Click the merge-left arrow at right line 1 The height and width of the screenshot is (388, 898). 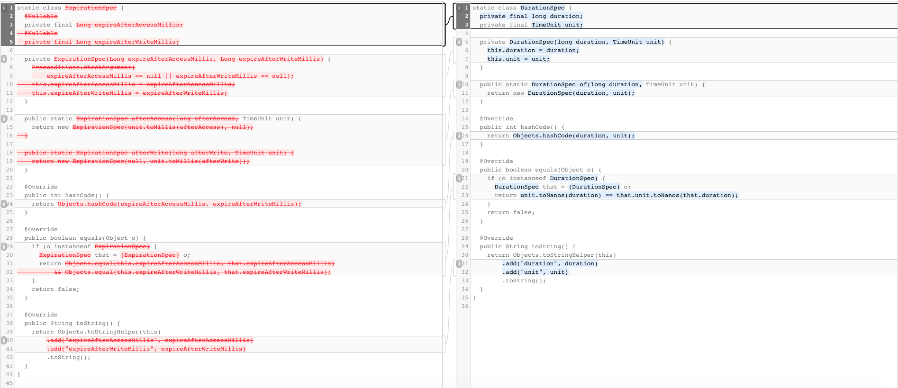click(x=459, y=8)
